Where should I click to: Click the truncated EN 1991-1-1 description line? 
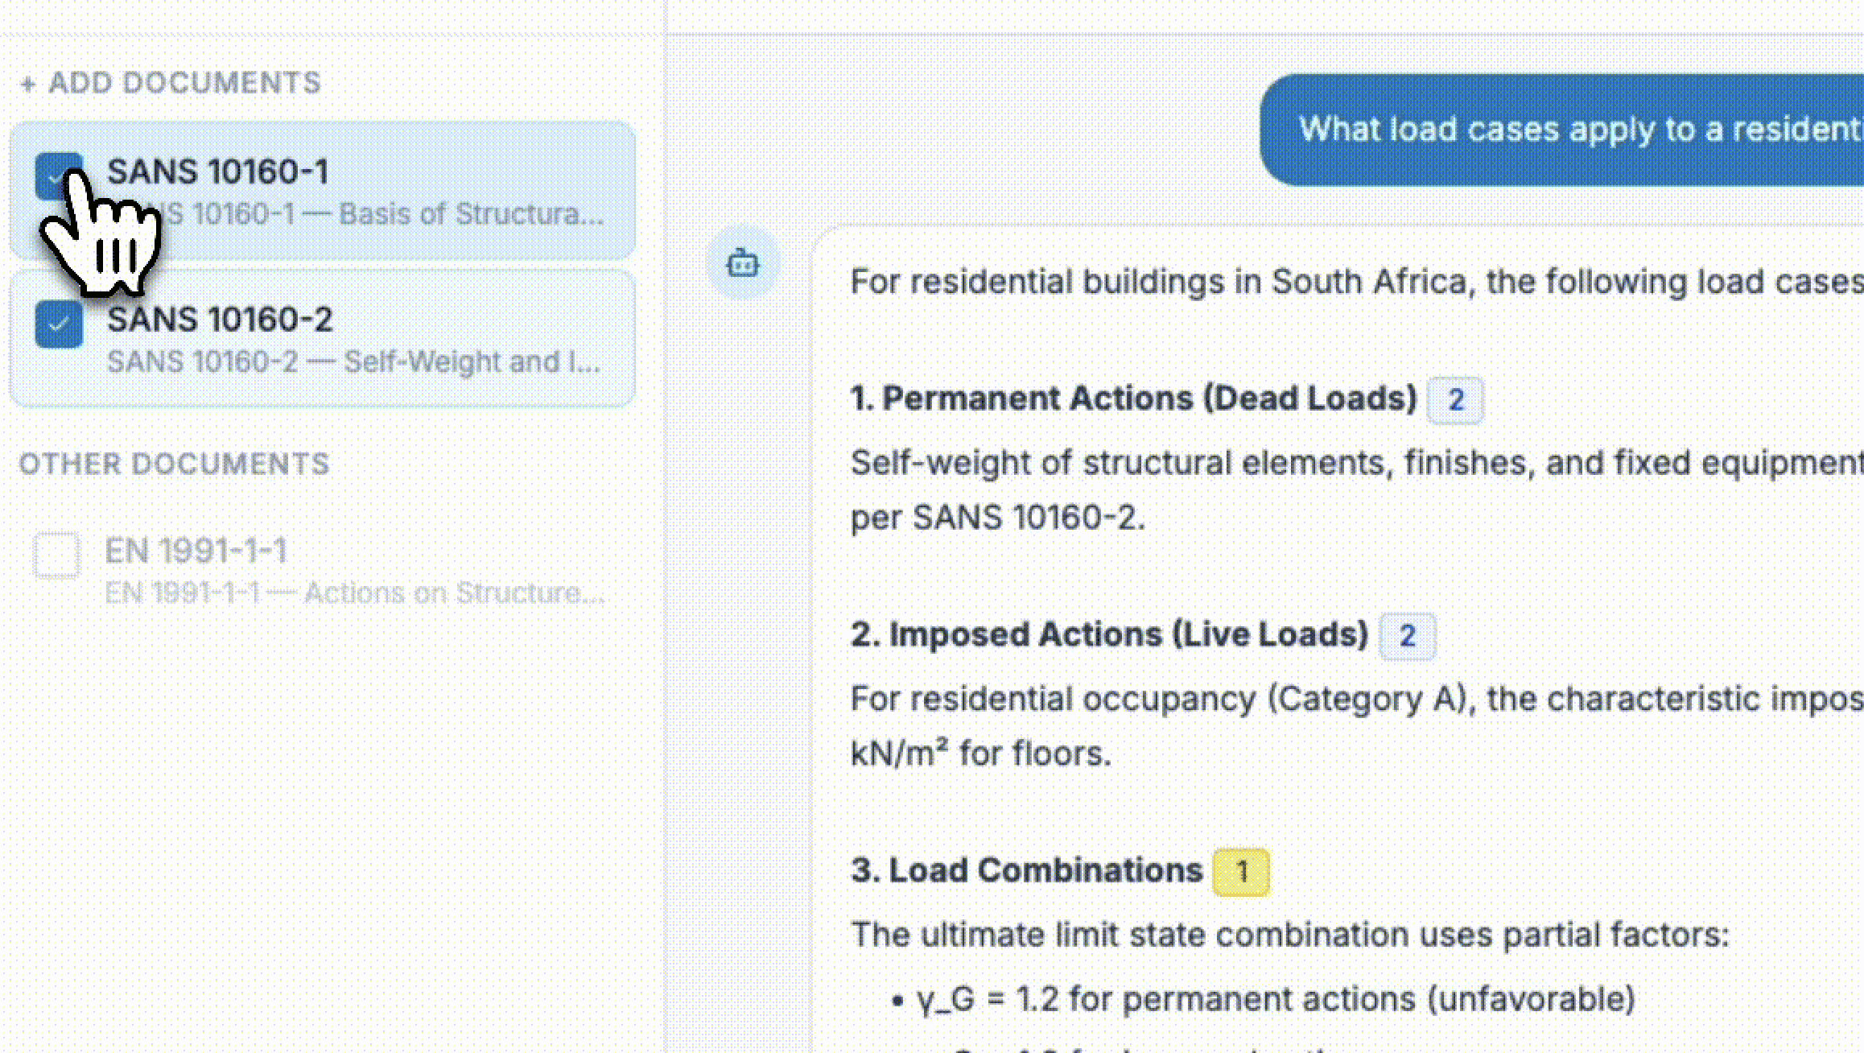click(x=357, y=593)
